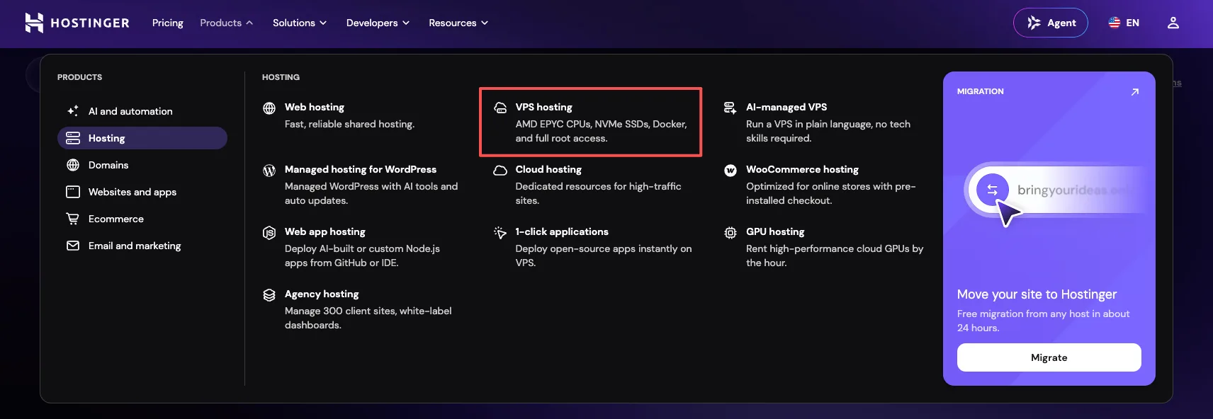Open Web app hosting link
The width and height of the screenshot is (1213, 419).
tap(325, 231)
